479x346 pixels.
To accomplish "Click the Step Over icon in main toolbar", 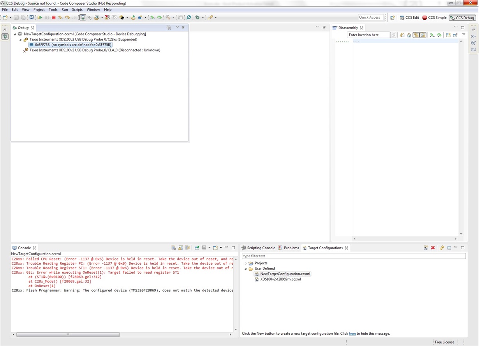I will click(67, 17).
